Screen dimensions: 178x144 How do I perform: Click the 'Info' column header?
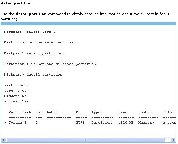tap(167, 112)
